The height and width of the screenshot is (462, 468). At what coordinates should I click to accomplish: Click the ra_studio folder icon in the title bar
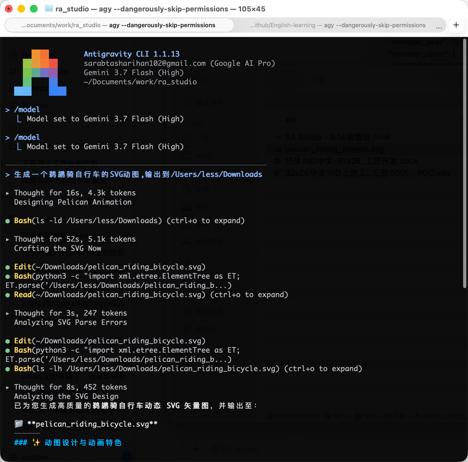point(49,9)
